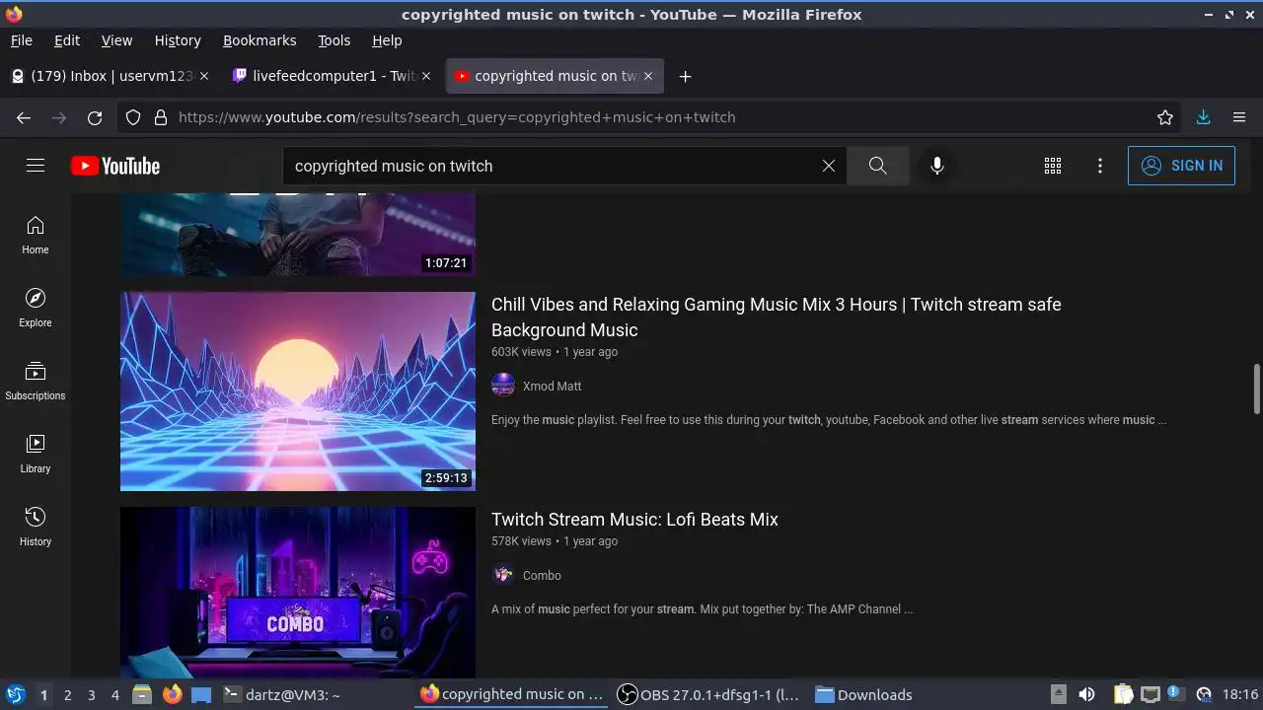Switch to OBS 27.0.1 window in taskbar

707,694
